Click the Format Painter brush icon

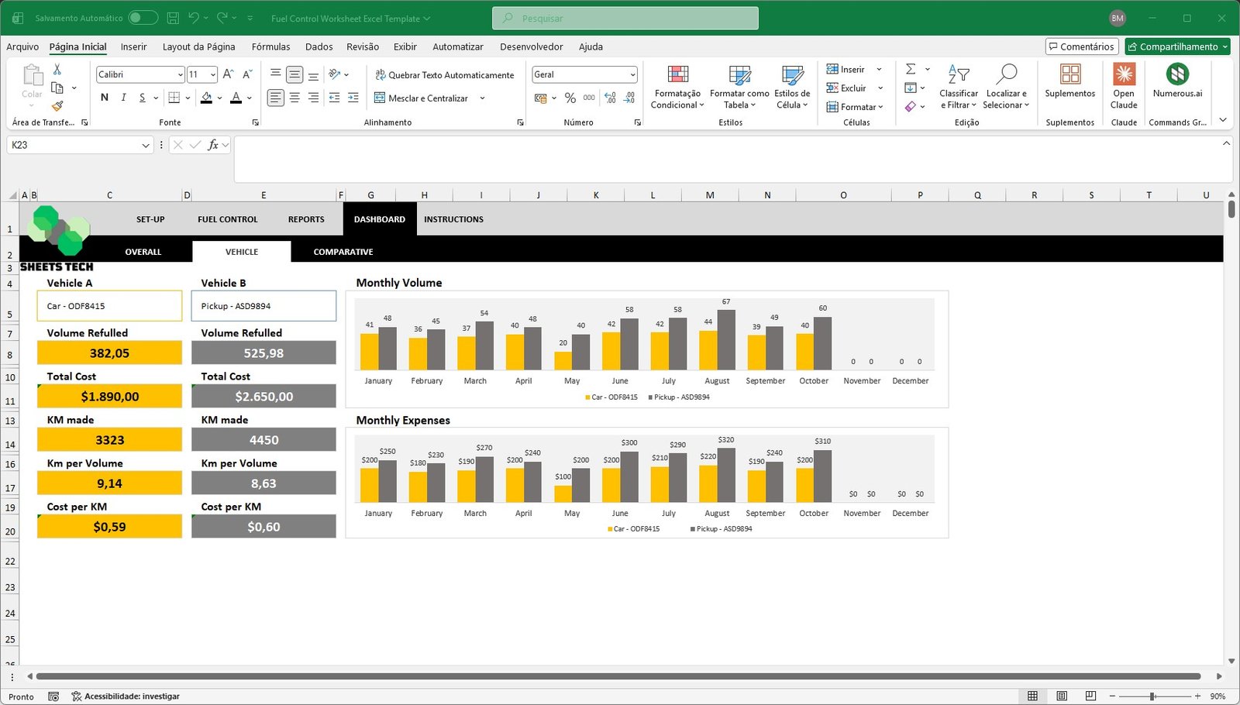click(x=57, y=106)
